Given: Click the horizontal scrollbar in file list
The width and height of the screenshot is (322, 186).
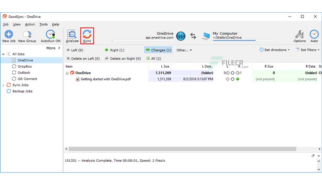Looking at the screenshot, I should [182, 149].
